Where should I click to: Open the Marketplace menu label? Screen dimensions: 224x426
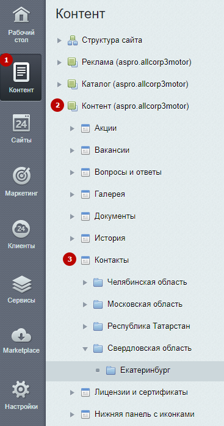click(x=21, y=350)
